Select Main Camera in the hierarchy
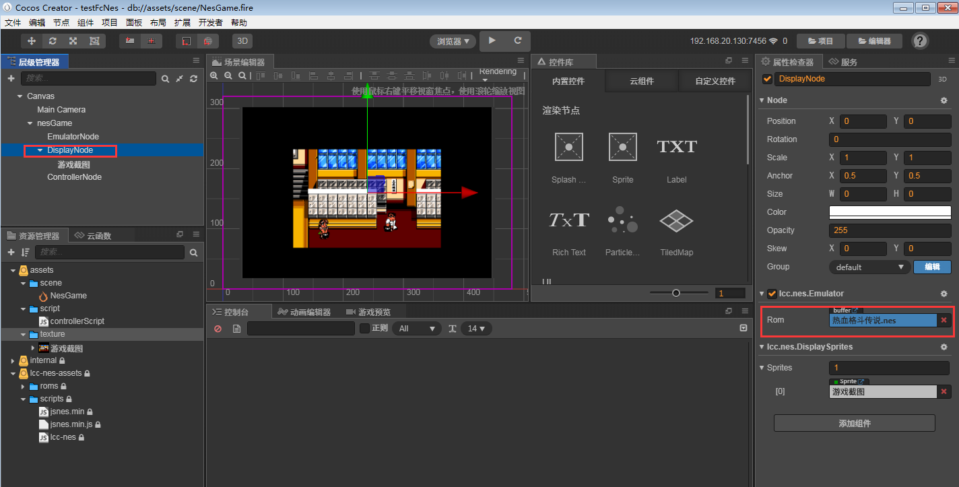The width and height of the screenshot is (959, 487). coord(61,110)
